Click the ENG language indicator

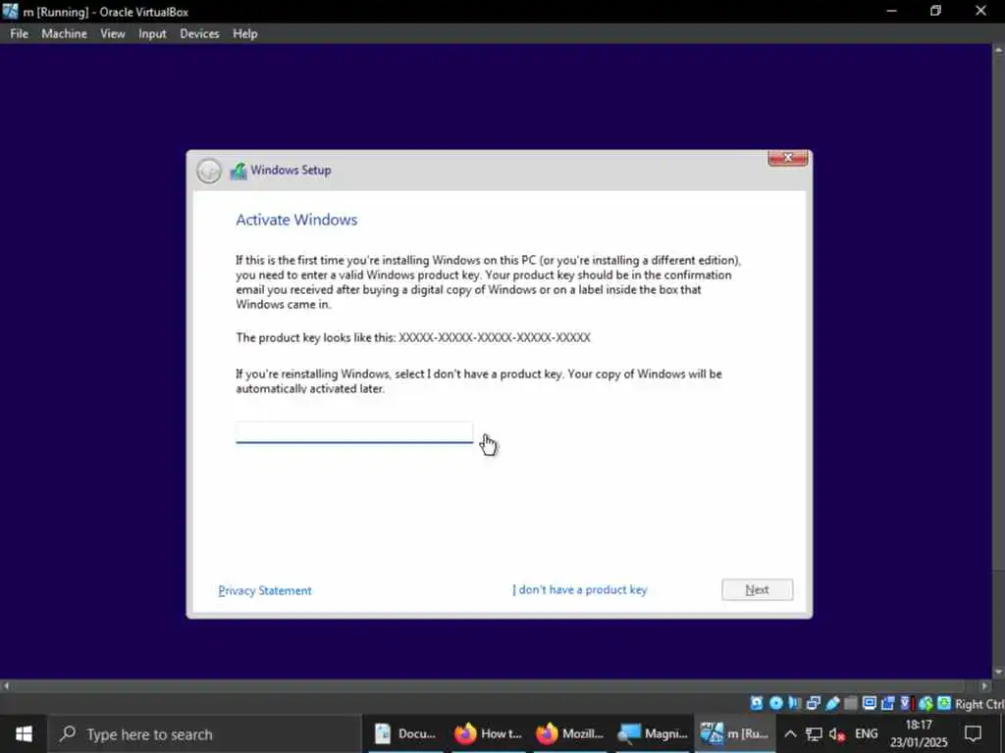pos(866,733)
